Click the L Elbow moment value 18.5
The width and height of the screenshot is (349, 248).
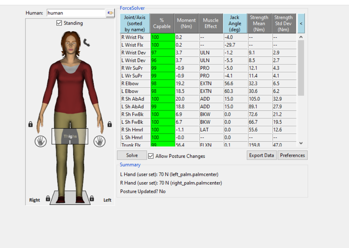coord(187,91)
